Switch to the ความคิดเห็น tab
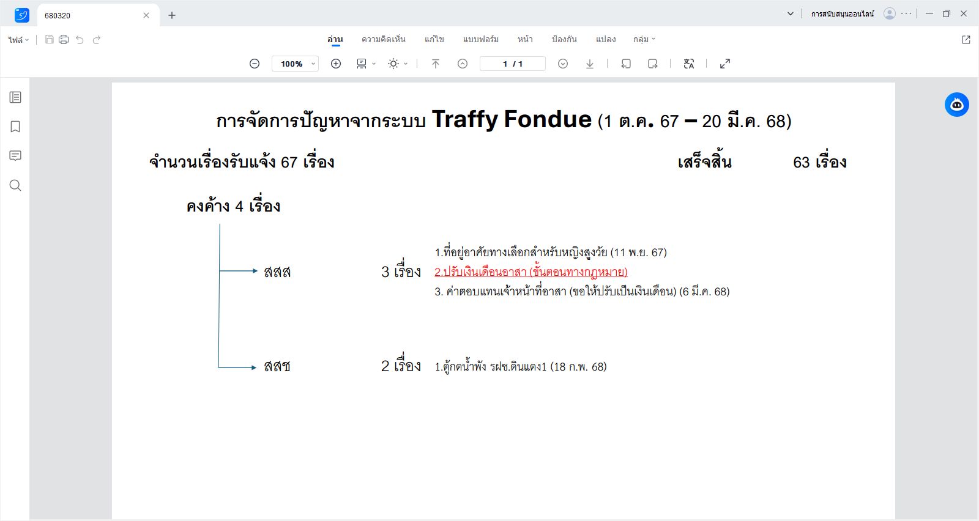This screenshot has width=979, height=521. [x=384, y=39]
